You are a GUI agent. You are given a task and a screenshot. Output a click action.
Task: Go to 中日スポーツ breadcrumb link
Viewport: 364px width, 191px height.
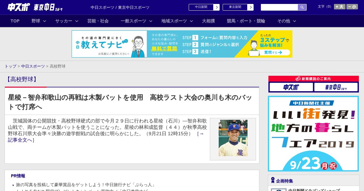click(x=33, y=66)
